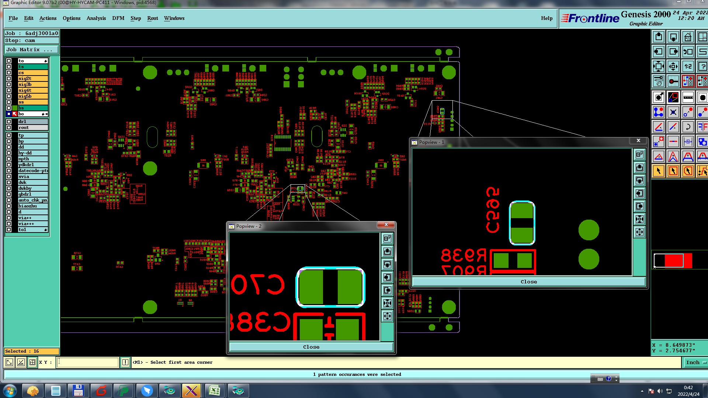Viewport: 708px width, 398px height.
Task: Open the Job Matrix selector
Action: [x=31, y=49]
